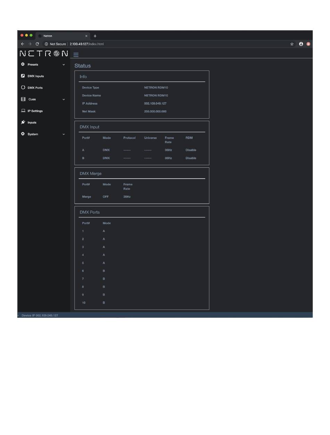
Task: Click the Status page heading
Action: pos(83,66)
